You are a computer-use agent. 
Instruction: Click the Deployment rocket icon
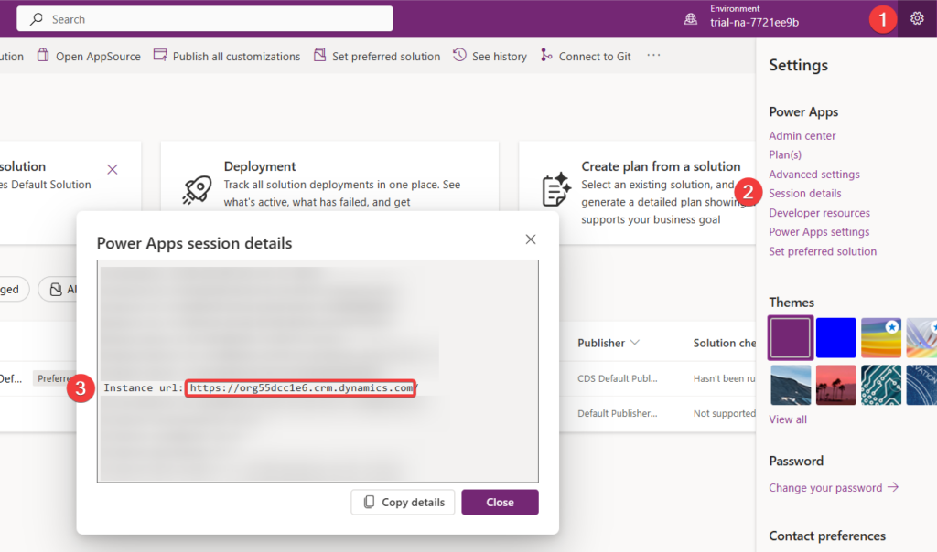(x=197, y=190)
